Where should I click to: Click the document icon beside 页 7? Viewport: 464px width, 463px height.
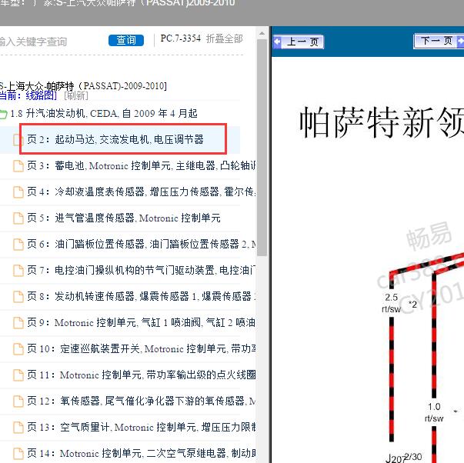(x=18, y=271)
